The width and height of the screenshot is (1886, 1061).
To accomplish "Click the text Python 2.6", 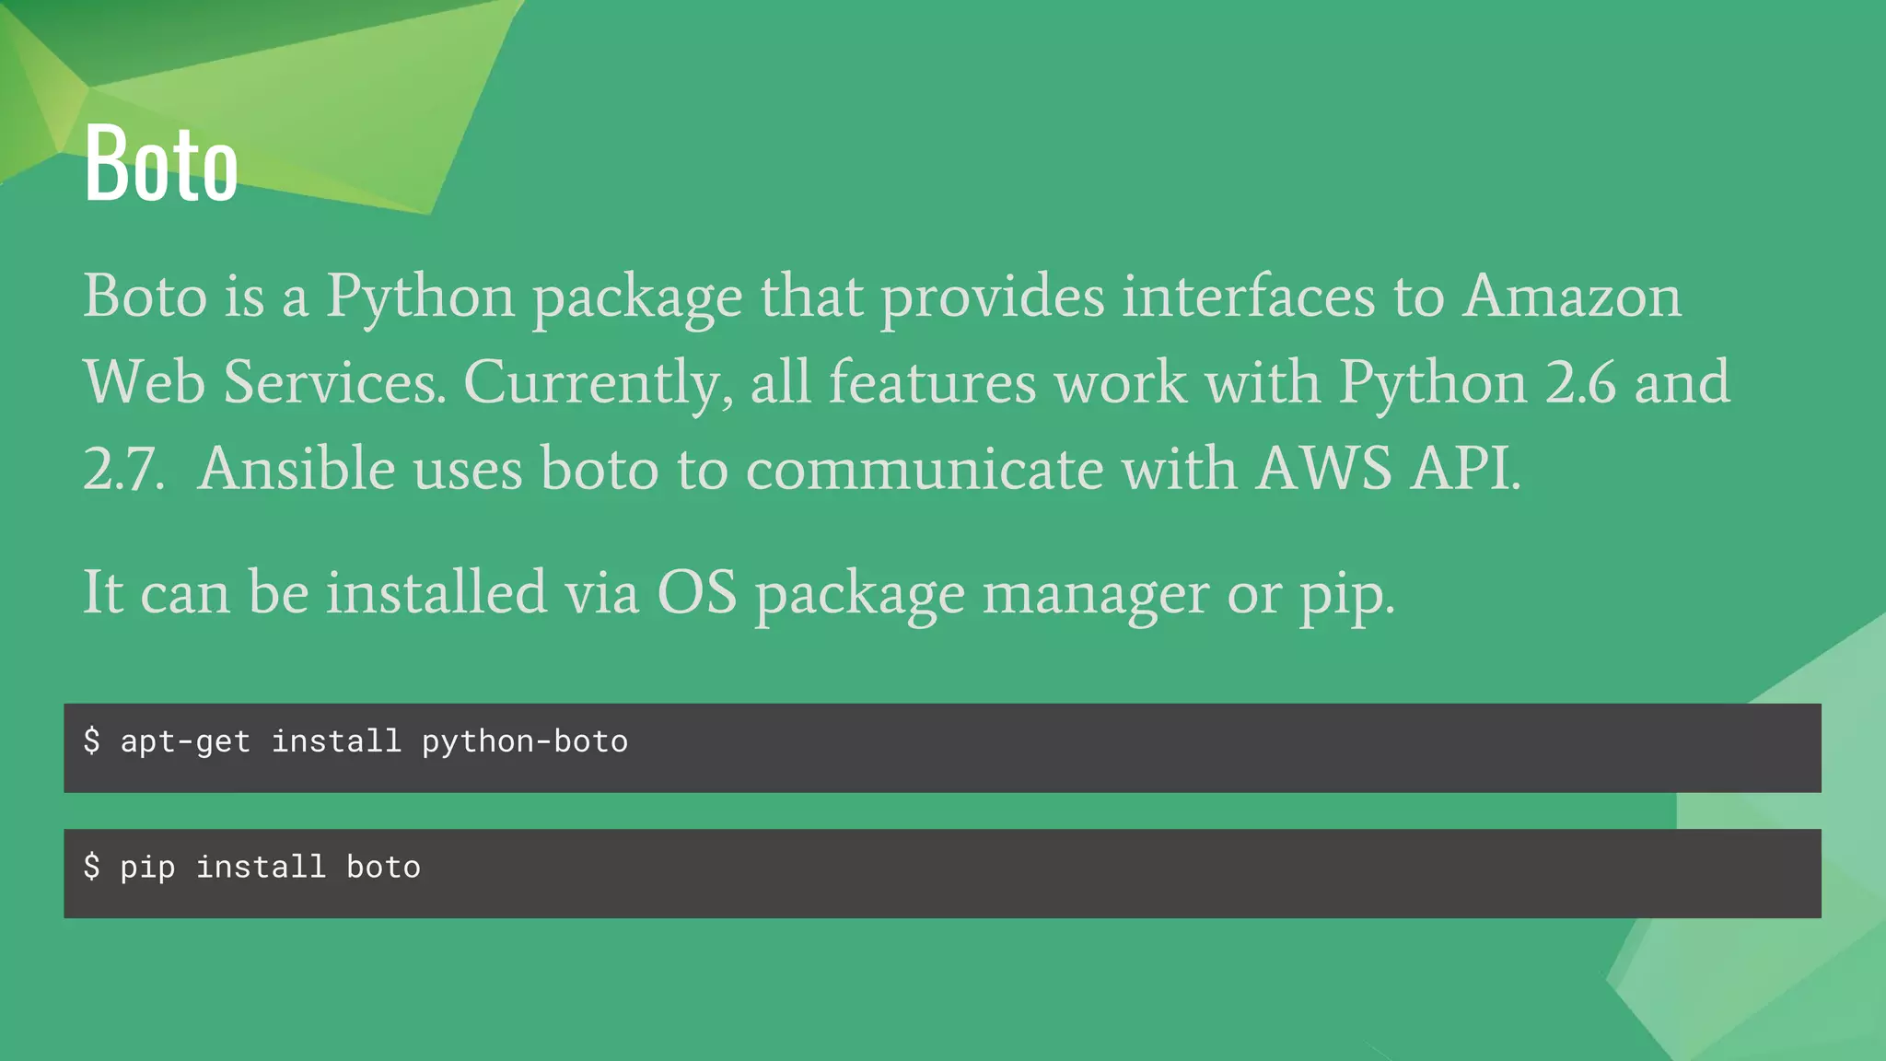I will click(1475, 382).
